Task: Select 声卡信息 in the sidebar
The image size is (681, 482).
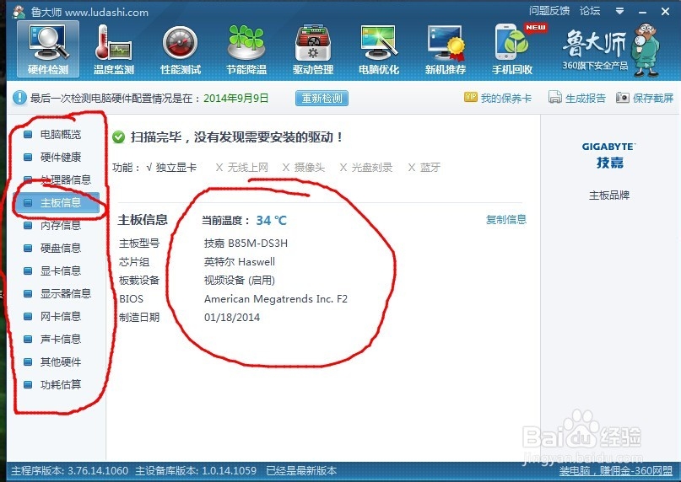Action: pos(61,339)
